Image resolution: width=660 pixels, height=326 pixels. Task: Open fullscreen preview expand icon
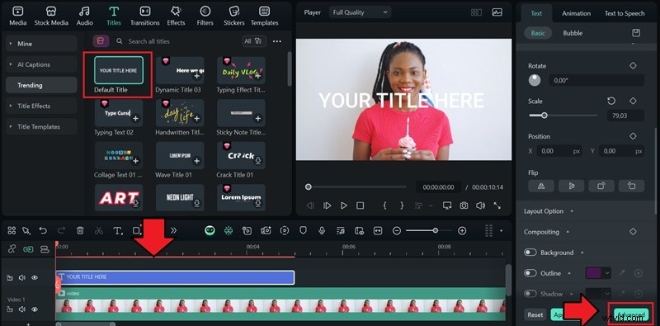coord(497,206)
